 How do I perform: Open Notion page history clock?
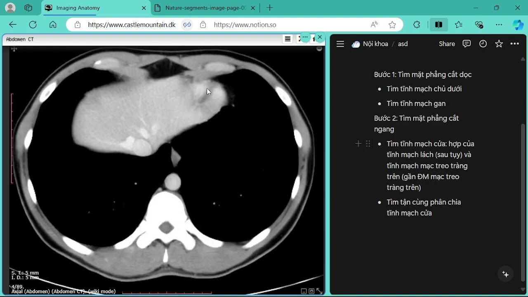coord(483,44)
